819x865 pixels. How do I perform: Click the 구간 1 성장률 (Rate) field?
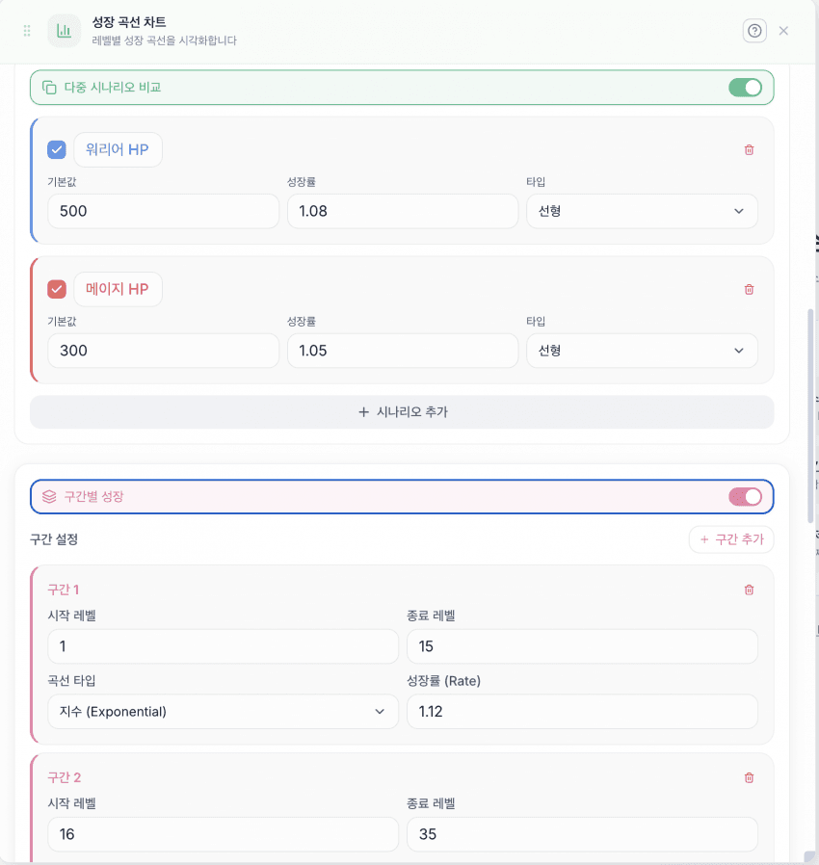coord(582,712)
